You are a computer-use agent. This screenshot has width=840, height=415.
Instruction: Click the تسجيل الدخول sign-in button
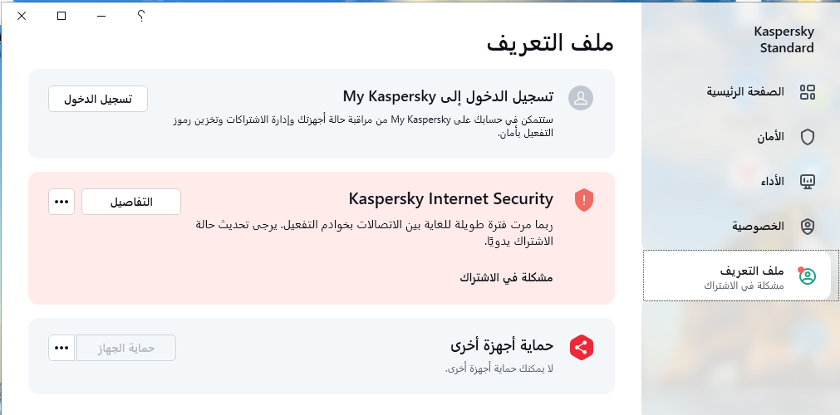[x=98, y=99]
